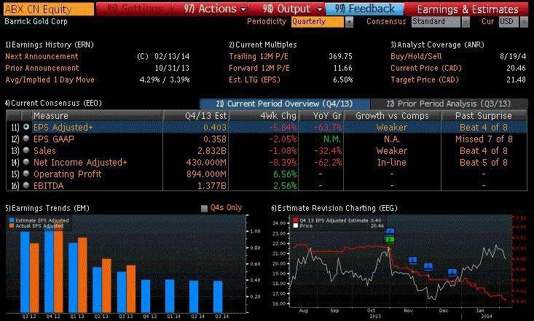The width and height of the screenshot is (534, 321).
Task: Click the USD currency field
Action: (x=509, y=22)
